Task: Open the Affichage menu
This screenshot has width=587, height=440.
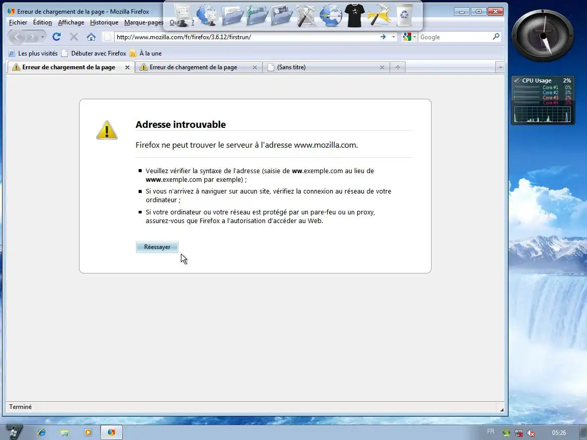Action: pos(71,22)
